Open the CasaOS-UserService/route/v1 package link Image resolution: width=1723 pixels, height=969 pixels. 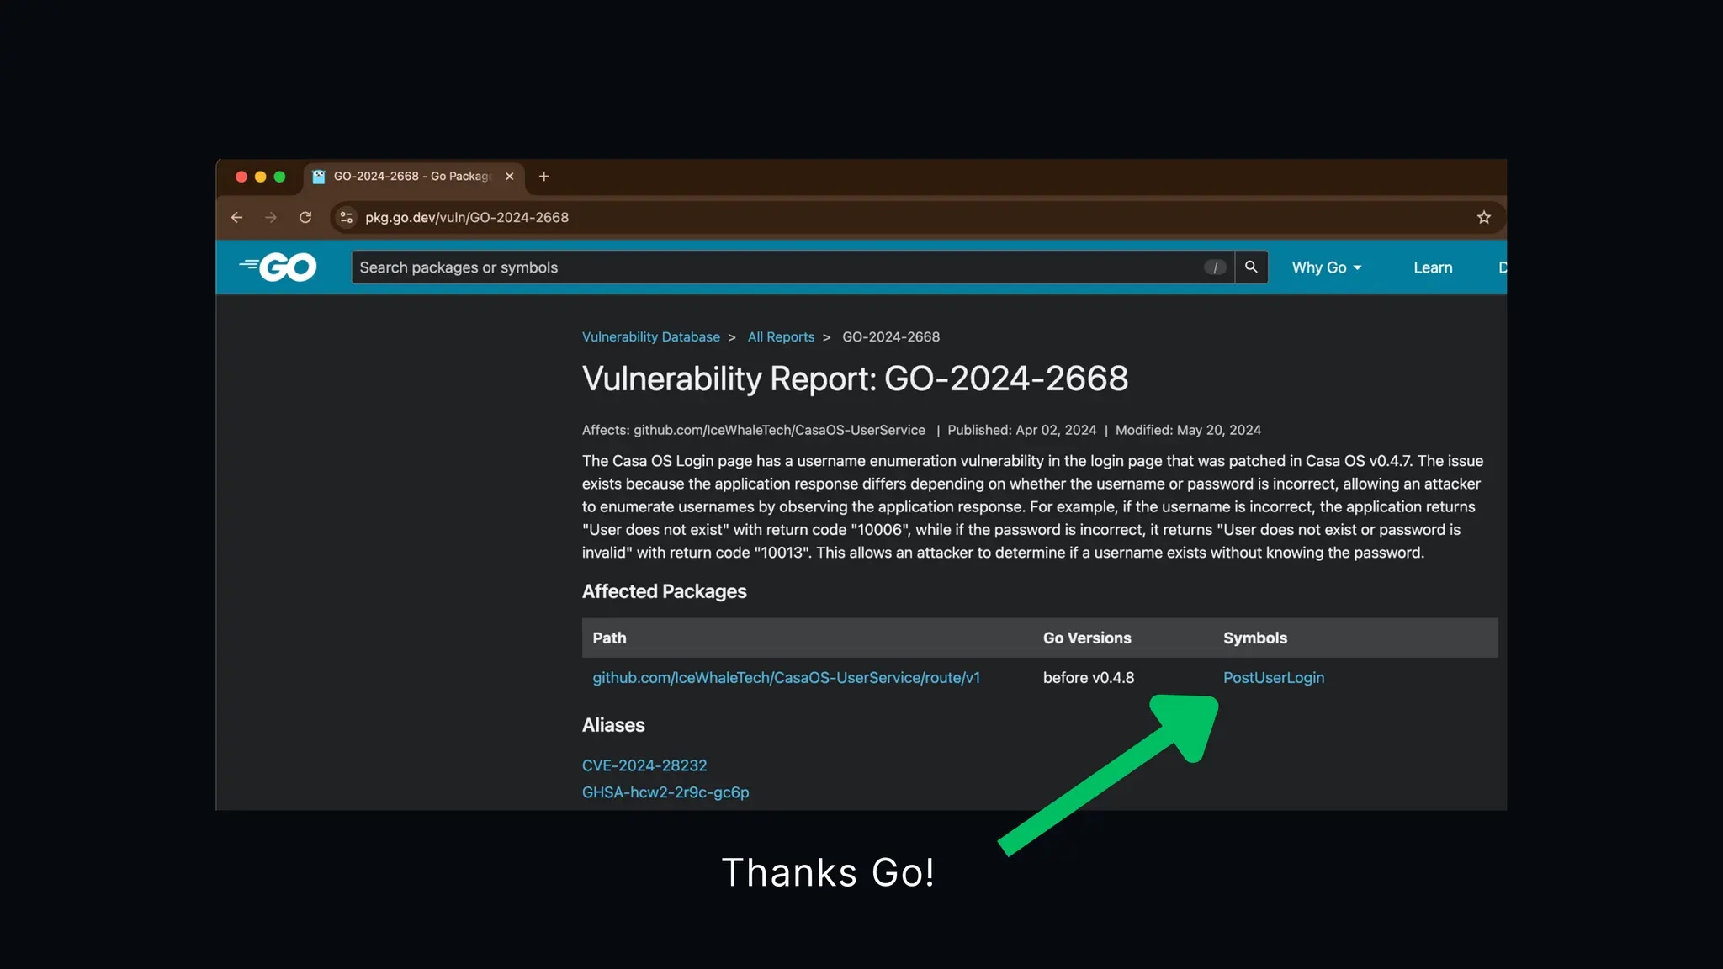786,678
